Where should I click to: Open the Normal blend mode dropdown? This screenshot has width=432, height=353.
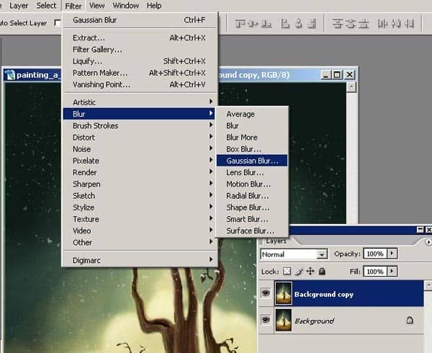[294, 254]
